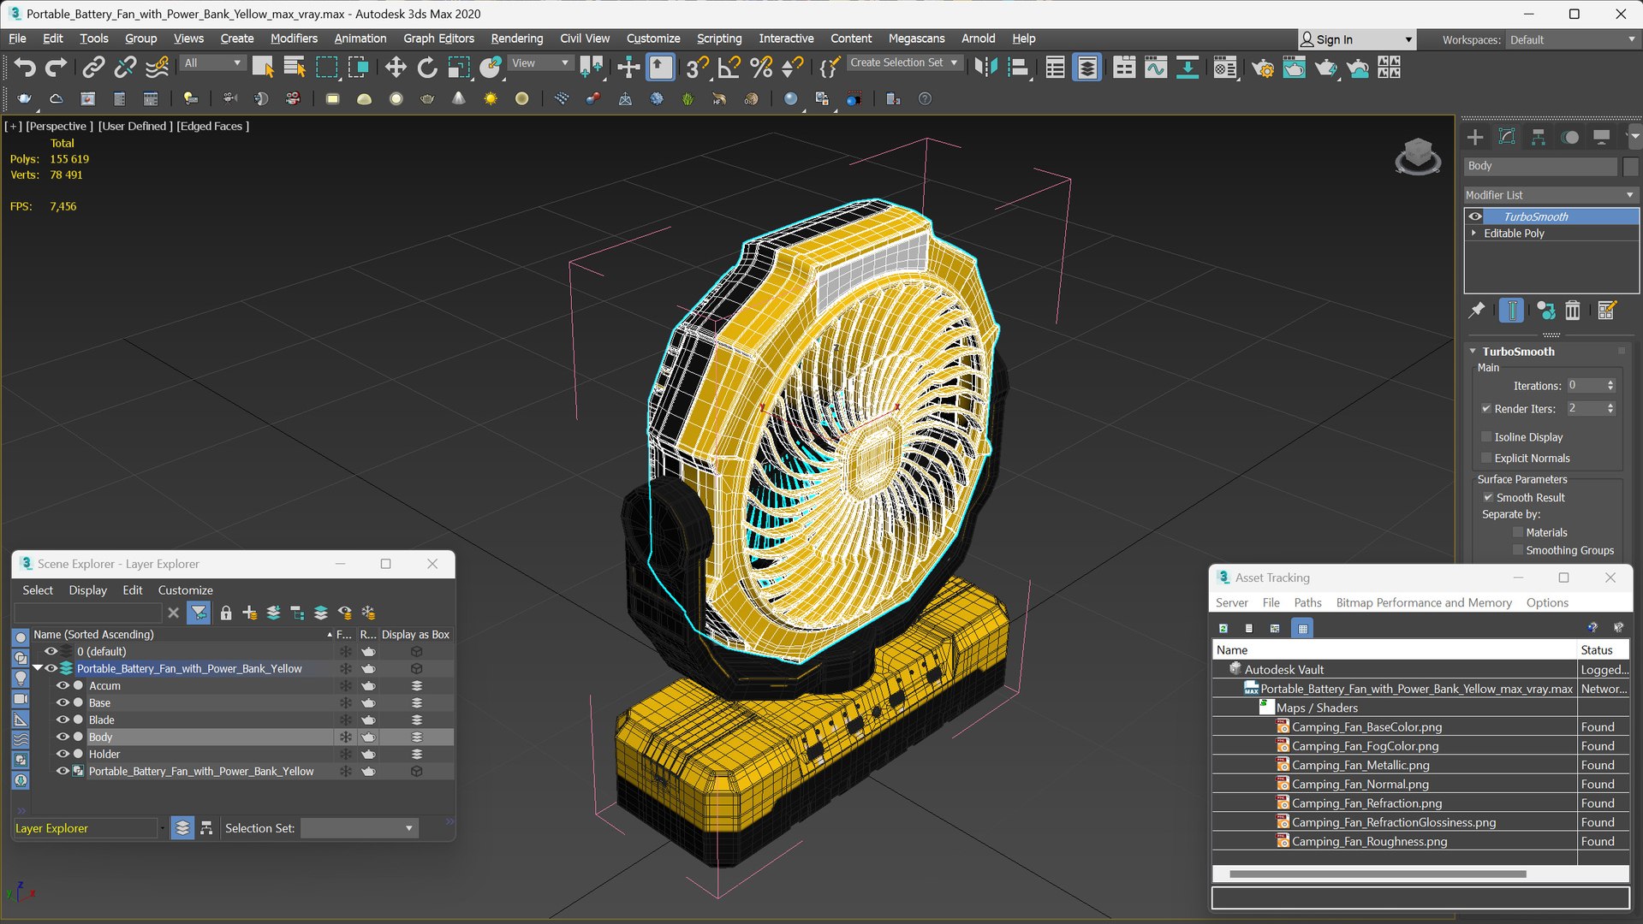Open the View reference coordinate dropdown
The width and height of the screenshot is (1643, 924).
click(x=540, y=63)
